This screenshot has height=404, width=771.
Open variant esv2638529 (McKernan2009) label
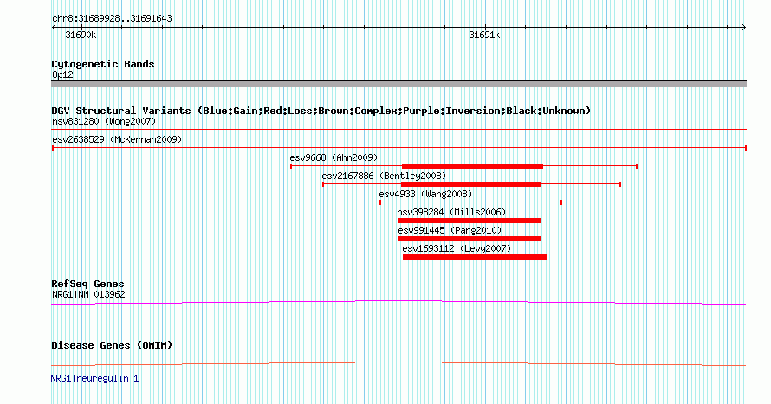(117, 139)
